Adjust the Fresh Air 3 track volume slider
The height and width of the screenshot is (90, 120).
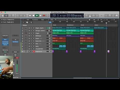[49, 51]
